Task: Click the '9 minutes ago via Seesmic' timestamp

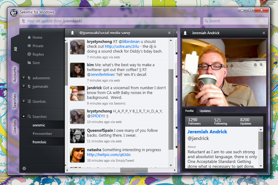Action: (106, 103)
